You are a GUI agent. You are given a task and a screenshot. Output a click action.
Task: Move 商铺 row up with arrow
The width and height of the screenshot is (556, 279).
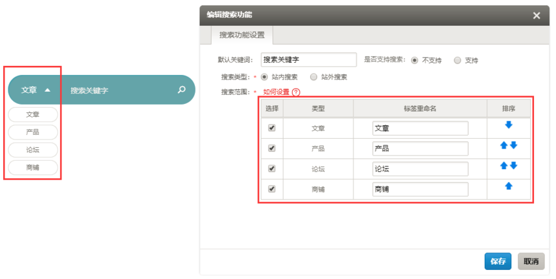[x=509, y=186]
